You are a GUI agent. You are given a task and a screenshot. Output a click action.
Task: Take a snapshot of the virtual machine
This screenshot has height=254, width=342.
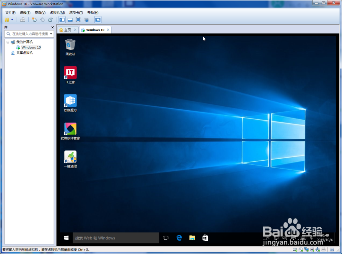click(x=34, y=20)
